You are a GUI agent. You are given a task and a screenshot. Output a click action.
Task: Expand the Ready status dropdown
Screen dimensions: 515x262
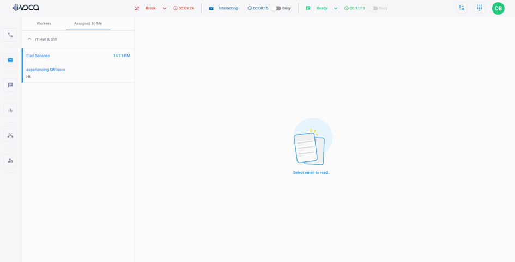pyautogui.click(x=336, y=8)
